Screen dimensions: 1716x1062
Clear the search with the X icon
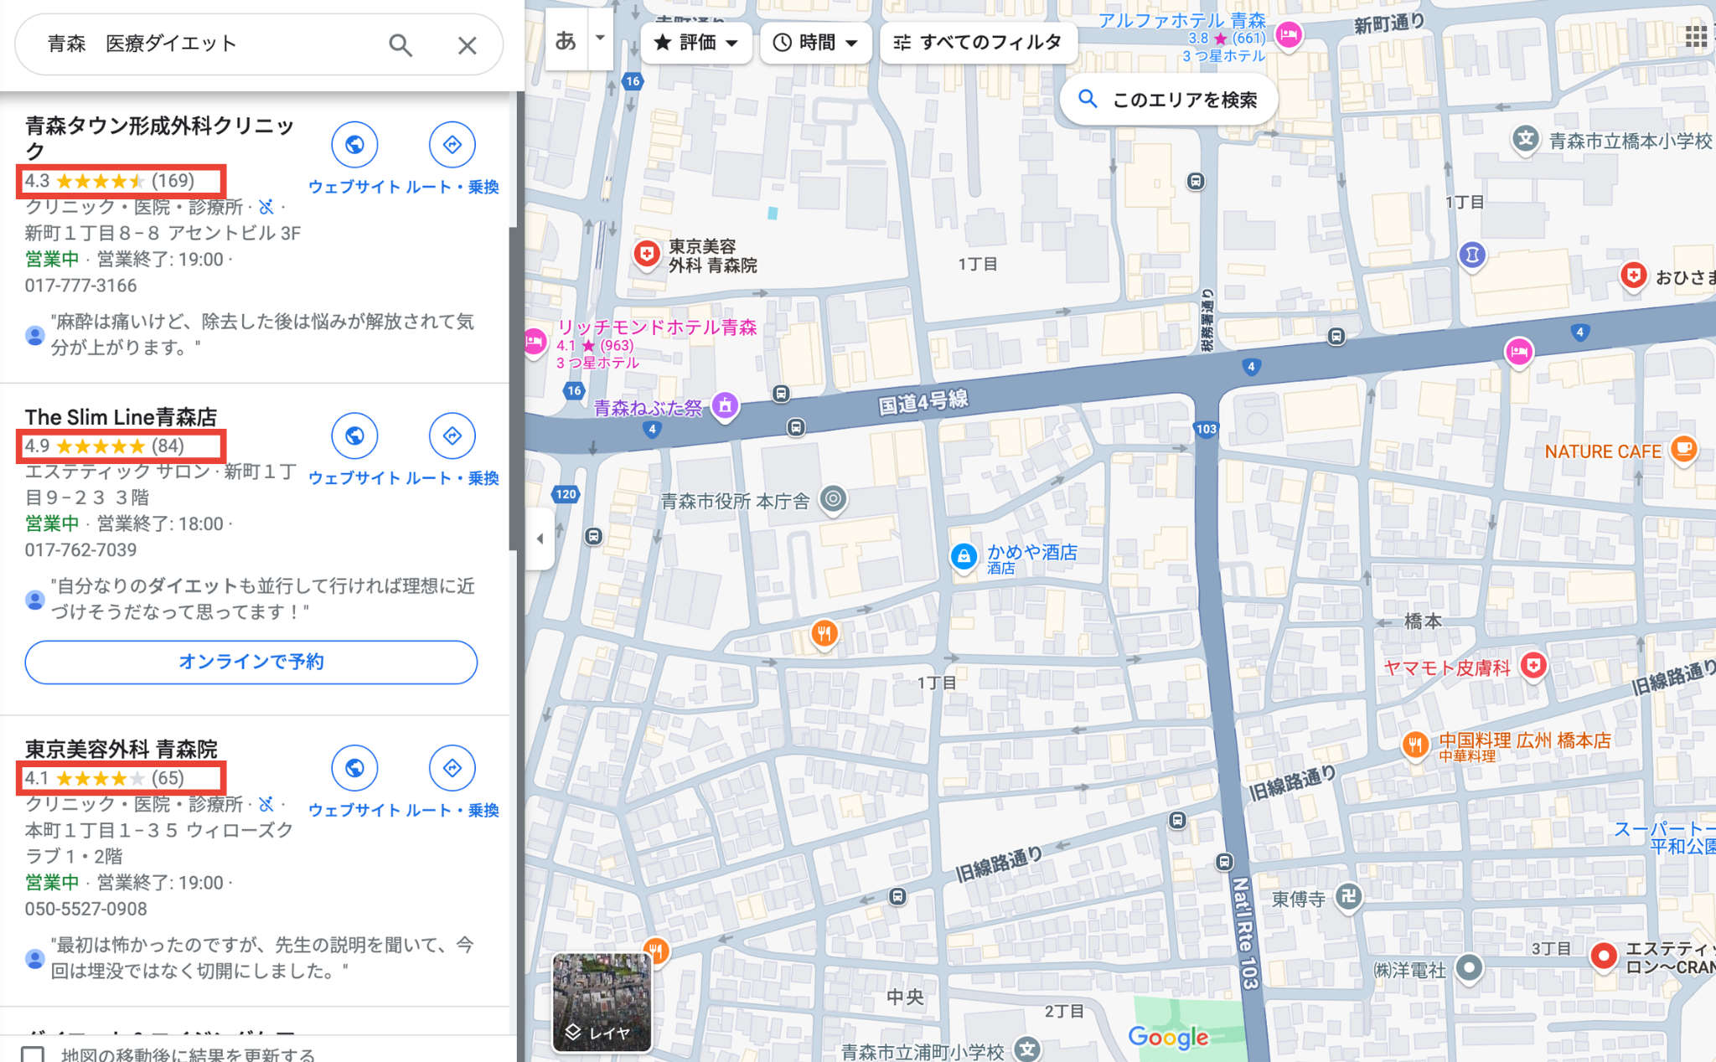pyautogui.click(x=468, y=45)
